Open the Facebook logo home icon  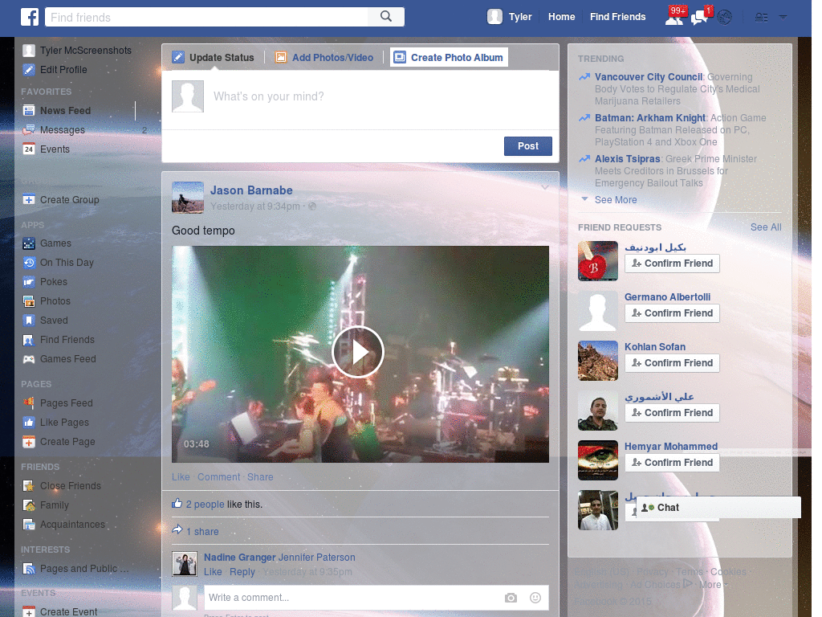[30, 17]
